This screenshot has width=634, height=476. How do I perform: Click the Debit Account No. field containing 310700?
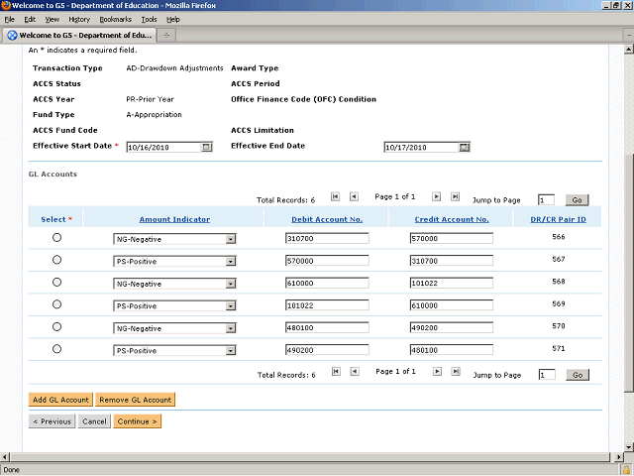coord(326,239)
